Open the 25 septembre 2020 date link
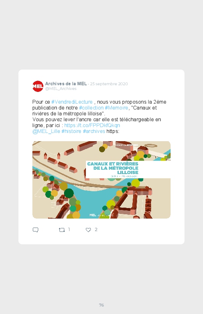The height and width of the screenshot is (314, 203). [x=109, y=84]
